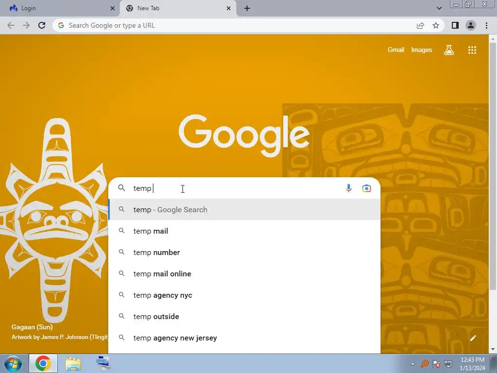This screenshot has width=497, height=373.
Task: Close the Login tab
Action: click(x=112, y=8)
